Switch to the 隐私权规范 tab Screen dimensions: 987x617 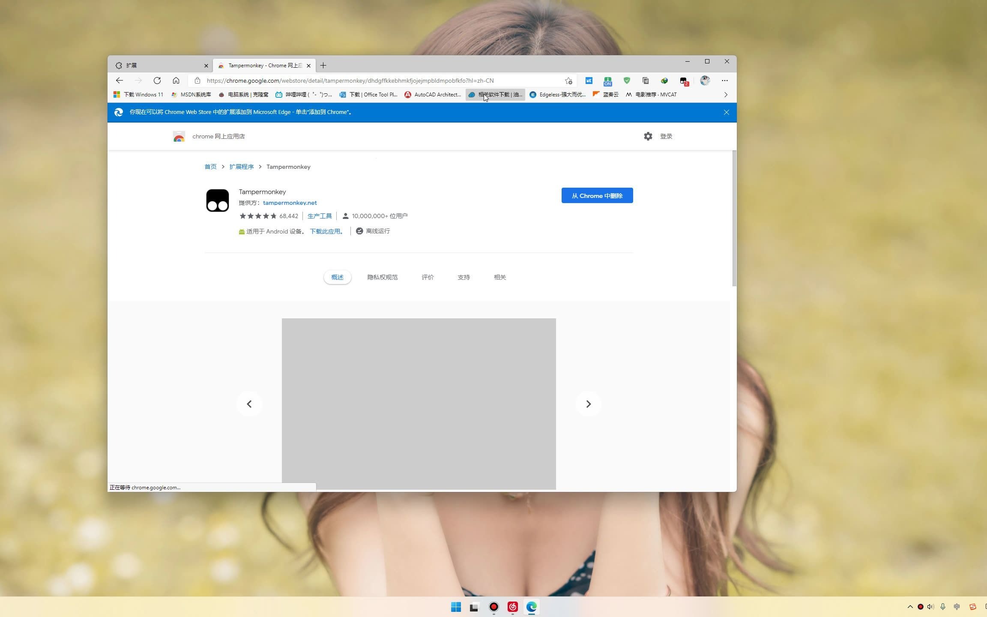pos(382,277)
